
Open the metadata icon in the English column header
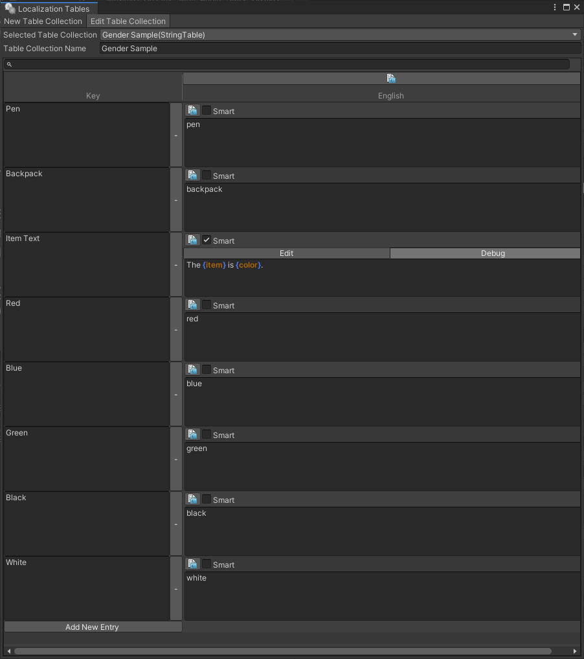pyautogui.click(x=391, y=78)
